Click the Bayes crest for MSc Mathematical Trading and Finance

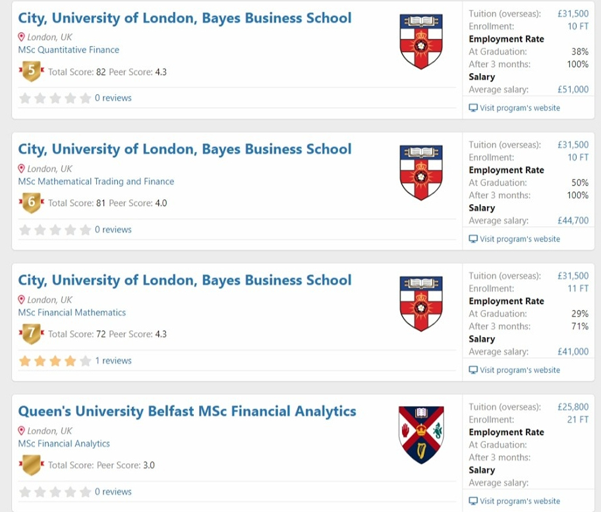421,172
